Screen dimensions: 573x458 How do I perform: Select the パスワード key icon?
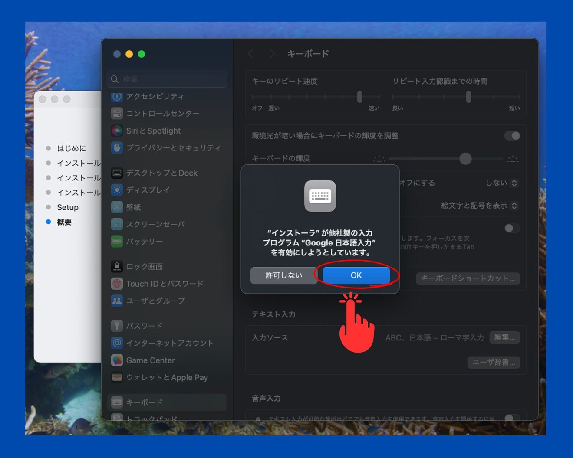pos(117,326)
